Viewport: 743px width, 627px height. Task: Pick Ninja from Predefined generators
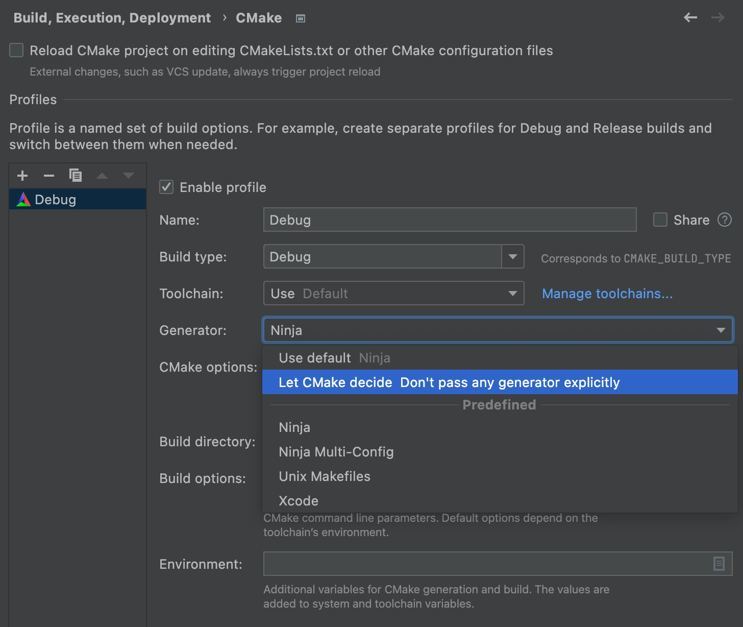click(x=500, y=427)
